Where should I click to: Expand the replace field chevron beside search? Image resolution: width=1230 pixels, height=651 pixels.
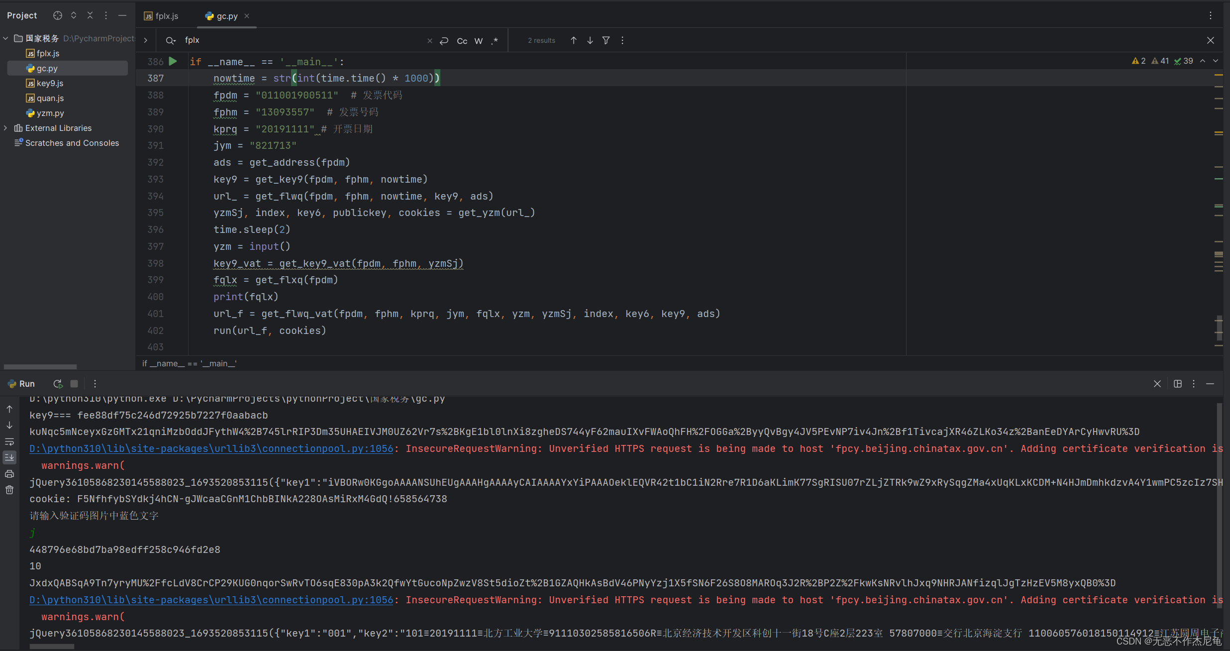[145, 40]
